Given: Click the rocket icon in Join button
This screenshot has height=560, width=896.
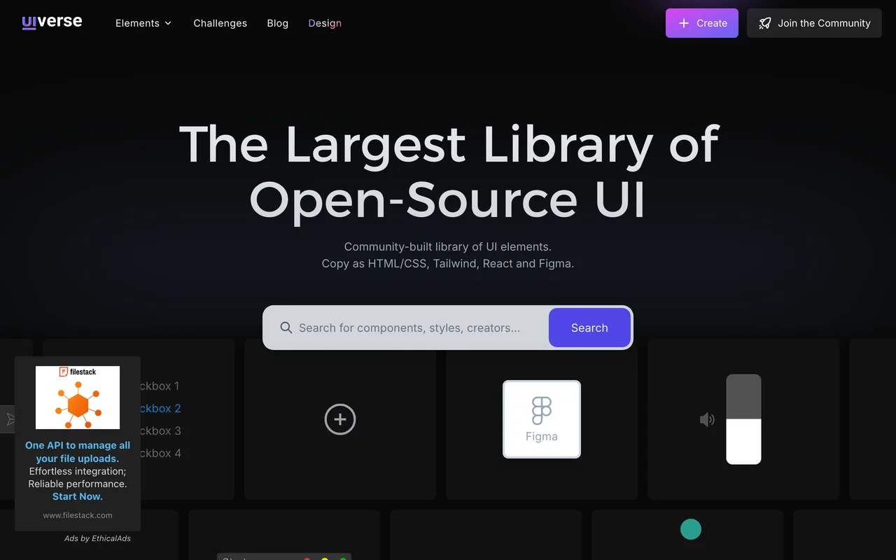Looking at the screenshot, I should click(x=765, y=23).
